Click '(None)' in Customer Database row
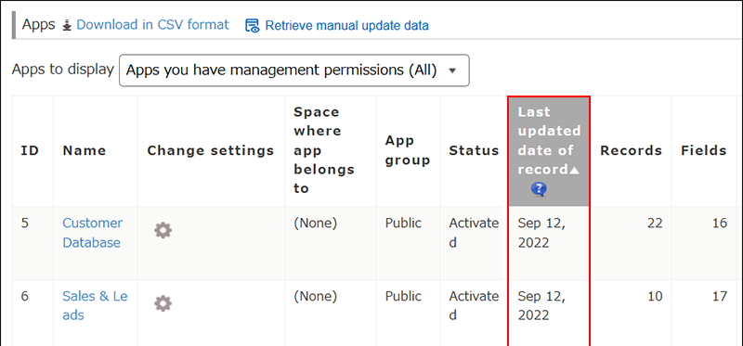This screenshot has height=346, width=743. 315,223
